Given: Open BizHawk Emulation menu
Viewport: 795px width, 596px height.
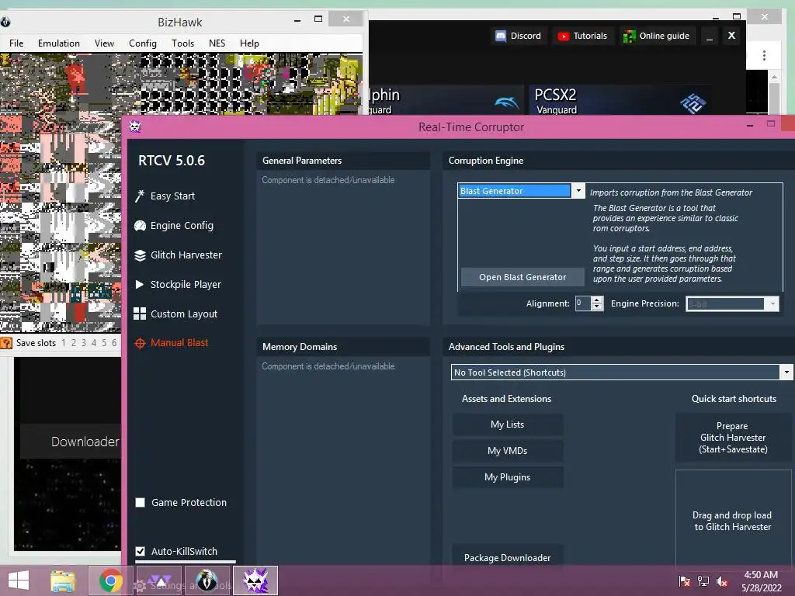Looking at the screenshot, I should (59, 43).
